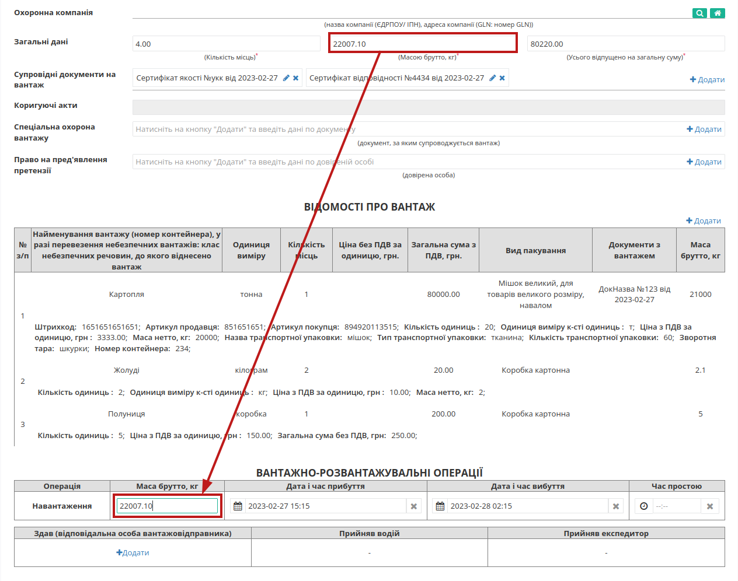Click the total amount field 80220.00

click(626, 44)
